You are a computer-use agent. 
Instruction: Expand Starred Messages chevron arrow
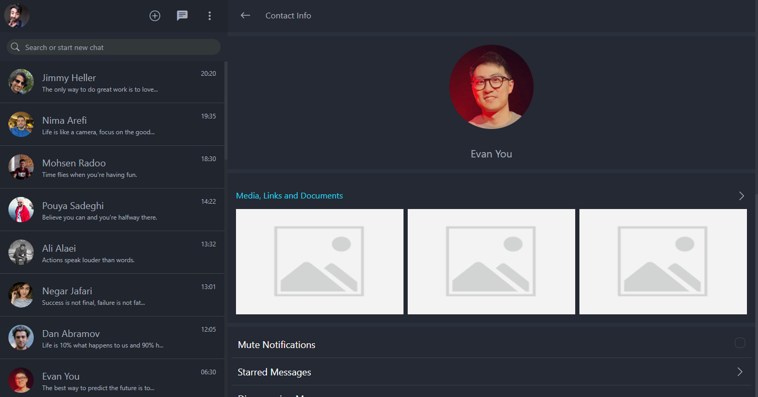coord(740,372)
